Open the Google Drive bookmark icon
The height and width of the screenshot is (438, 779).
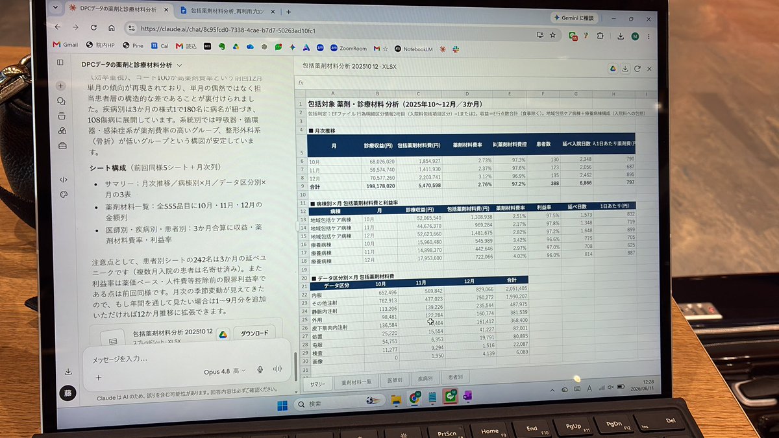click(x=236, y=47)
